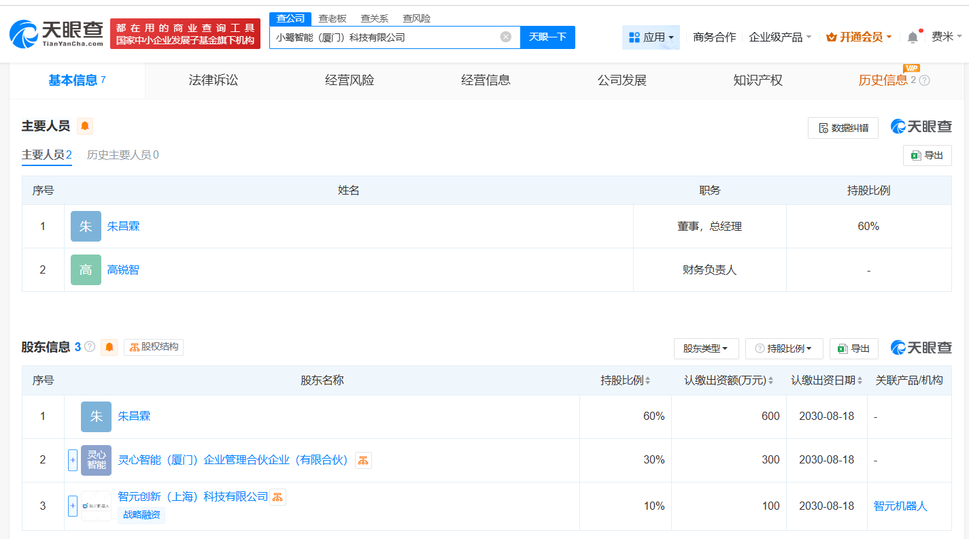Click the crown icon on 开通会员
The image size is (969, 539).
(831, 35)
